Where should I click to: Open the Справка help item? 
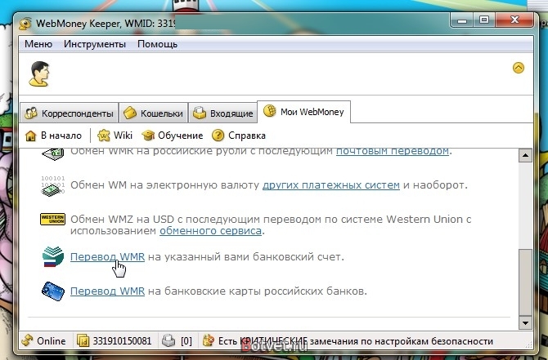pyautogui.click(x=239, y=136)
